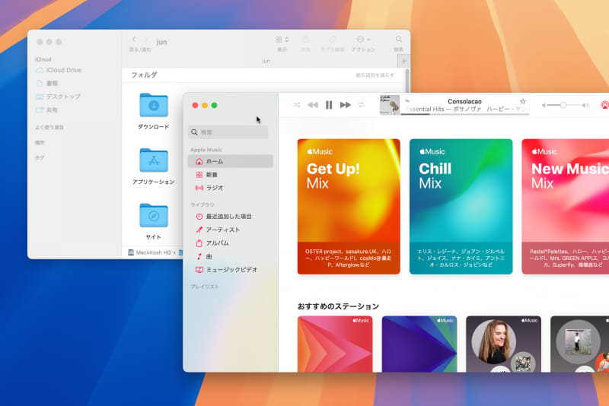609x406 pixels.
Task: Open AirPlay output icon in Music
Action: click(604, 105)
